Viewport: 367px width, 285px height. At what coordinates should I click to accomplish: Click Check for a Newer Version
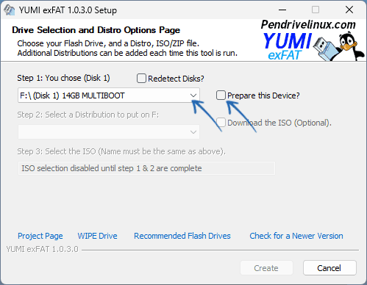pos(296,236)
